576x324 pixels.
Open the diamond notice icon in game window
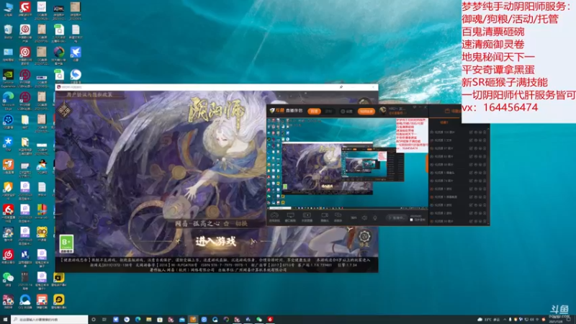(64, 110)
